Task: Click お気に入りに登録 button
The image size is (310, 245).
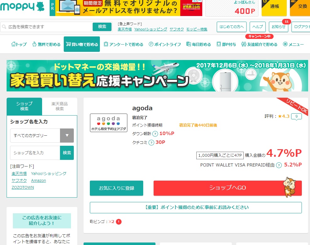Action: point(117,188)
